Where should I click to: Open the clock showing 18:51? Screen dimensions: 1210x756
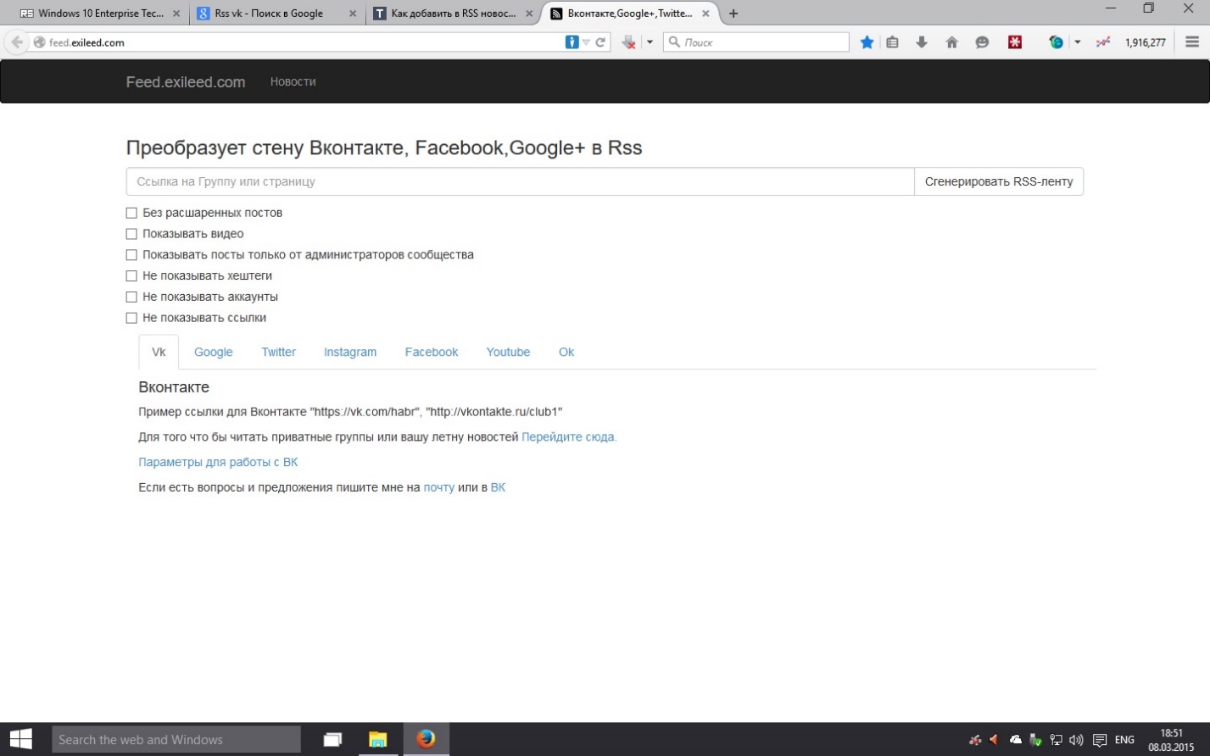(x=1171, y=740)
